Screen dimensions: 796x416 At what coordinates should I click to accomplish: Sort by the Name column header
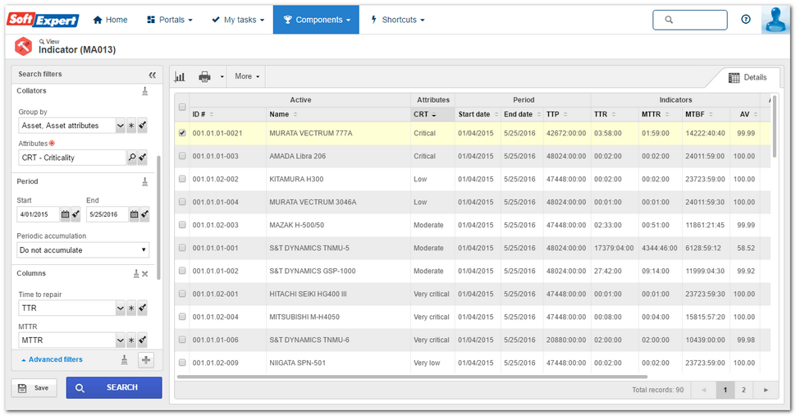[x=338, y=115]
